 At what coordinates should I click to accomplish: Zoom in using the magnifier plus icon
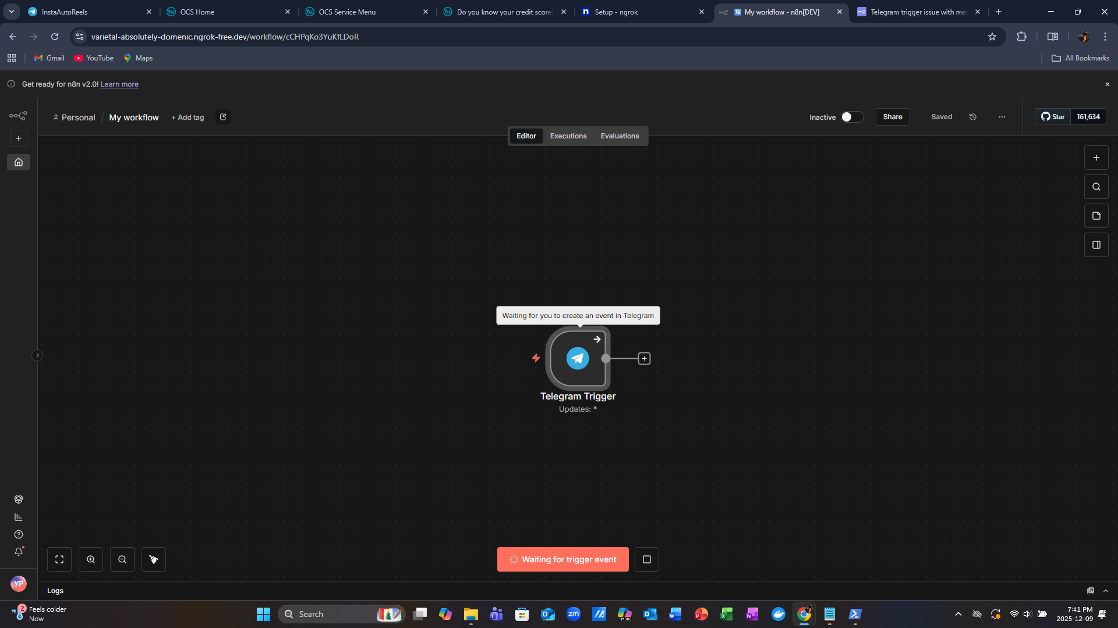(91, 559)
